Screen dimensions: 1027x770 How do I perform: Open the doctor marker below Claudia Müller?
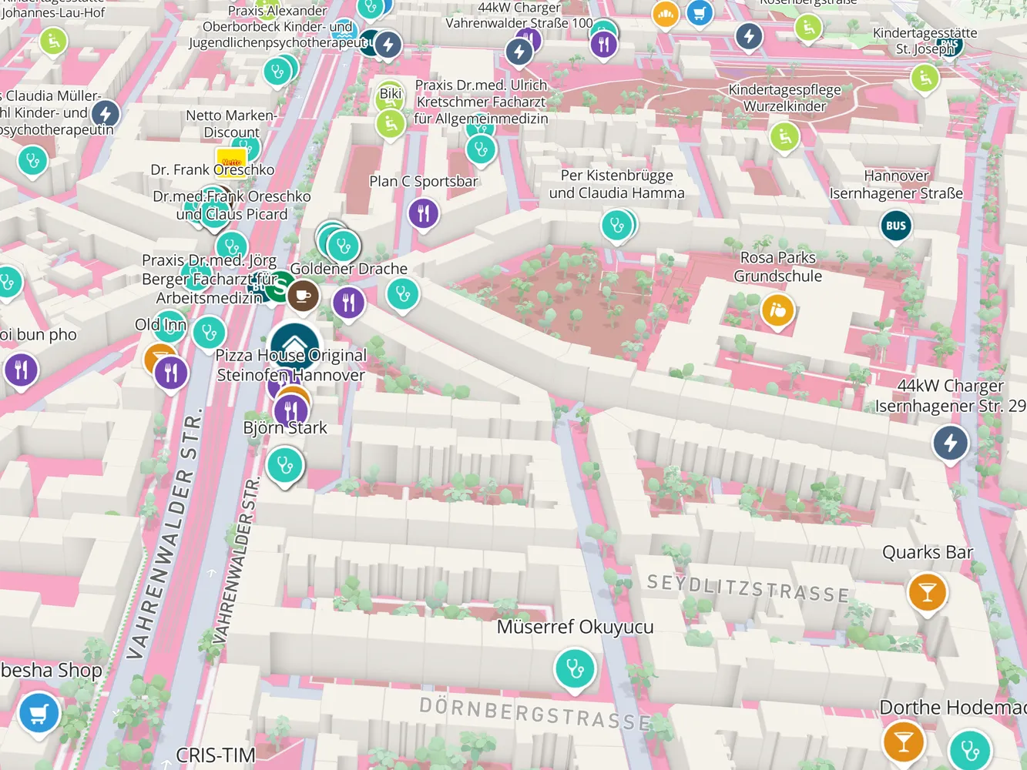32,162
